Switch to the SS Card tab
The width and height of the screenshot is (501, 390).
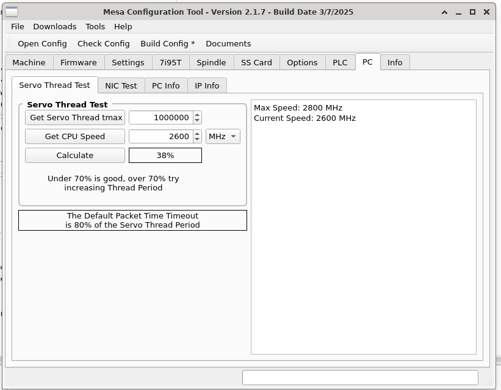pyautogui.click(x=256, y=62)
